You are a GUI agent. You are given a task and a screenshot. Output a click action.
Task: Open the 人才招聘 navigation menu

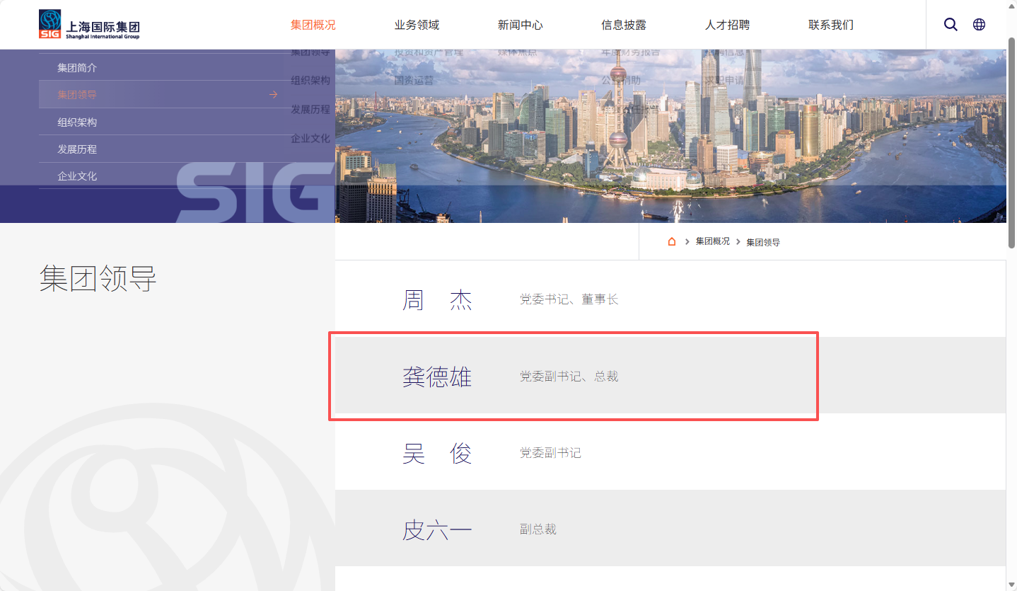pyautogui.click(x=727, y=25)
